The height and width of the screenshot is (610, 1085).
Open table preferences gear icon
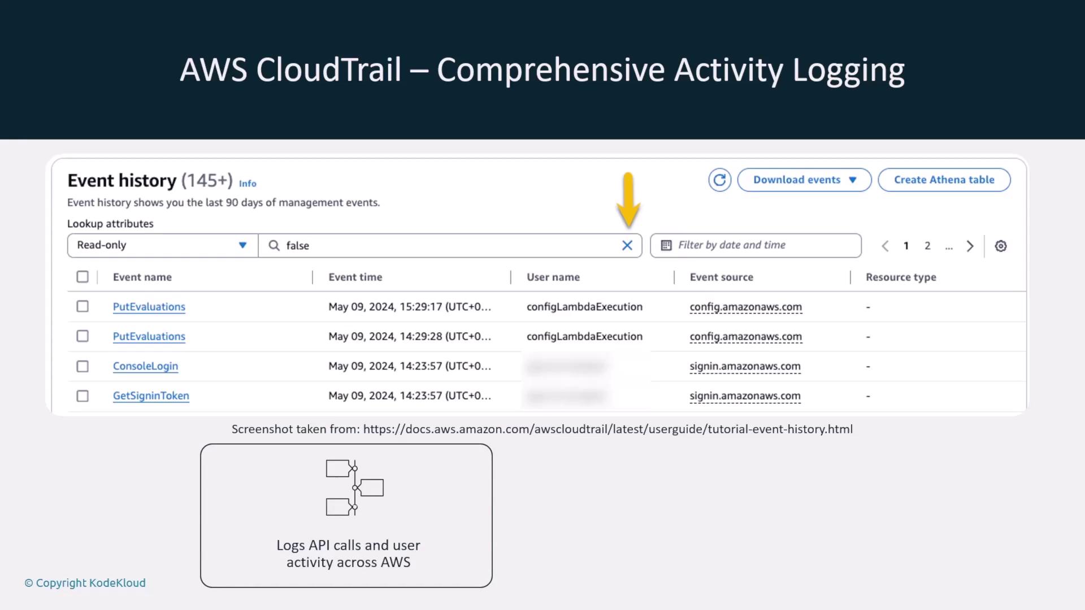point(1000,246)
